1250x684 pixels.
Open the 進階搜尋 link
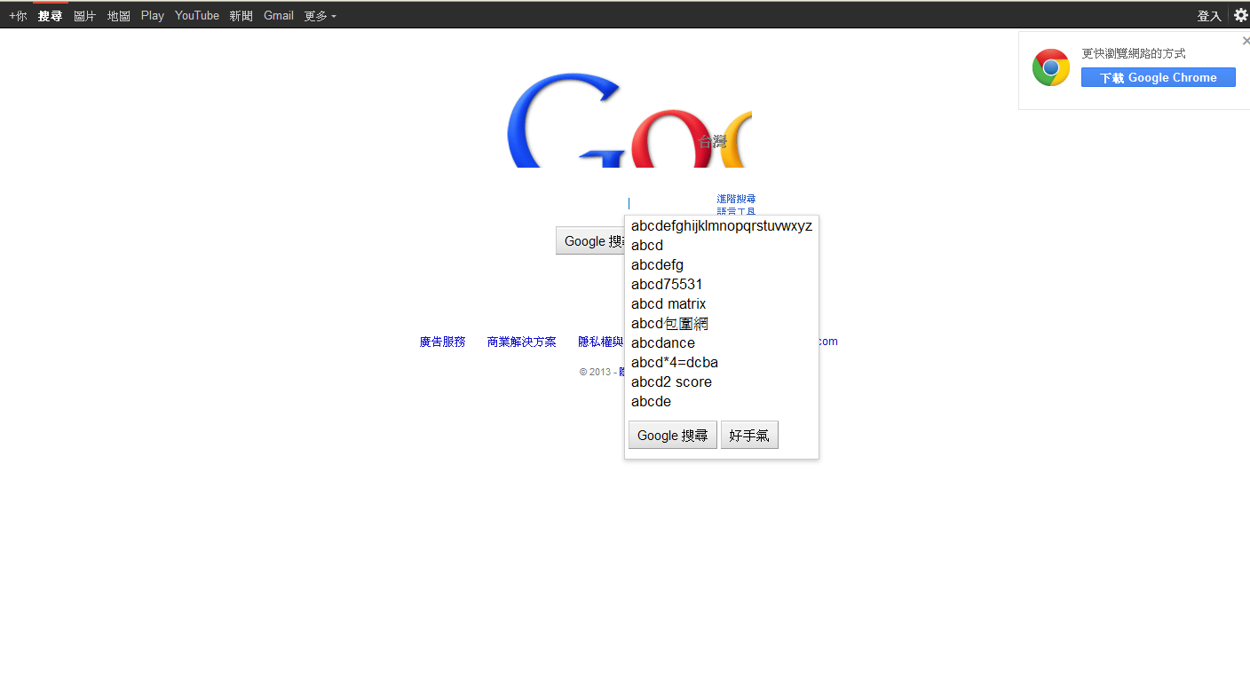pos(736,199)
